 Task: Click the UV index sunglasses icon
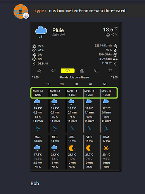(115, 59)
